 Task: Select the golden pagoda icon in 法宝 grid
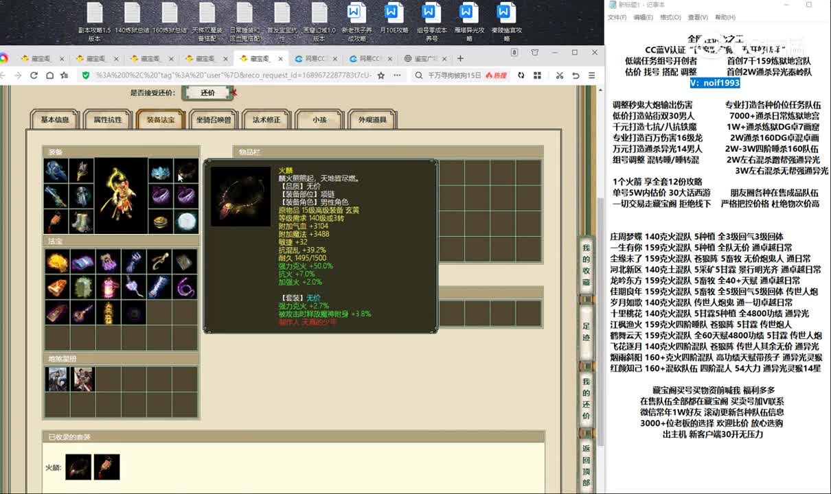(109, 312)
